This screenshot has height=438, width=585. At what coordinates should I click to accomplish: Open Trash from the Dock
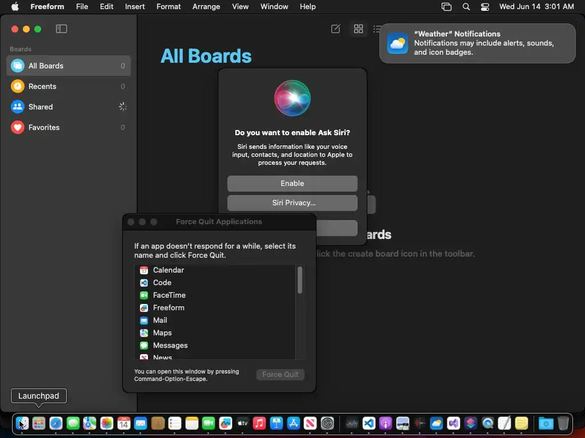coord(563,423)
